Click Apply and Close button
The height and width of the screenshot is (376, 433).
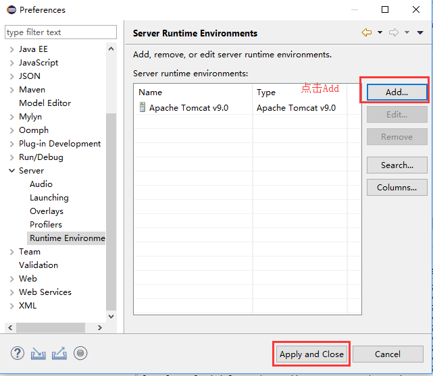coord(311,354)
